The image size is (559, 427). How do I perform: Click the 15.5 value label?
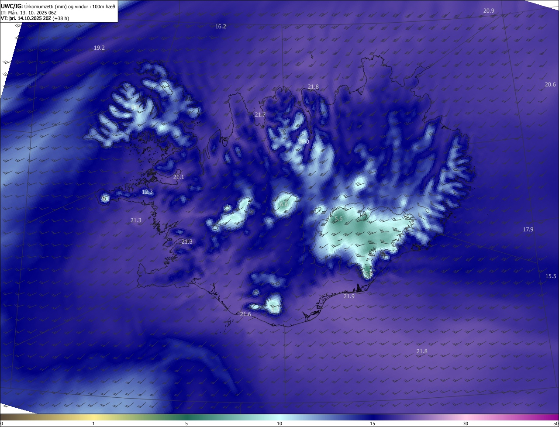tap(551, 276)
